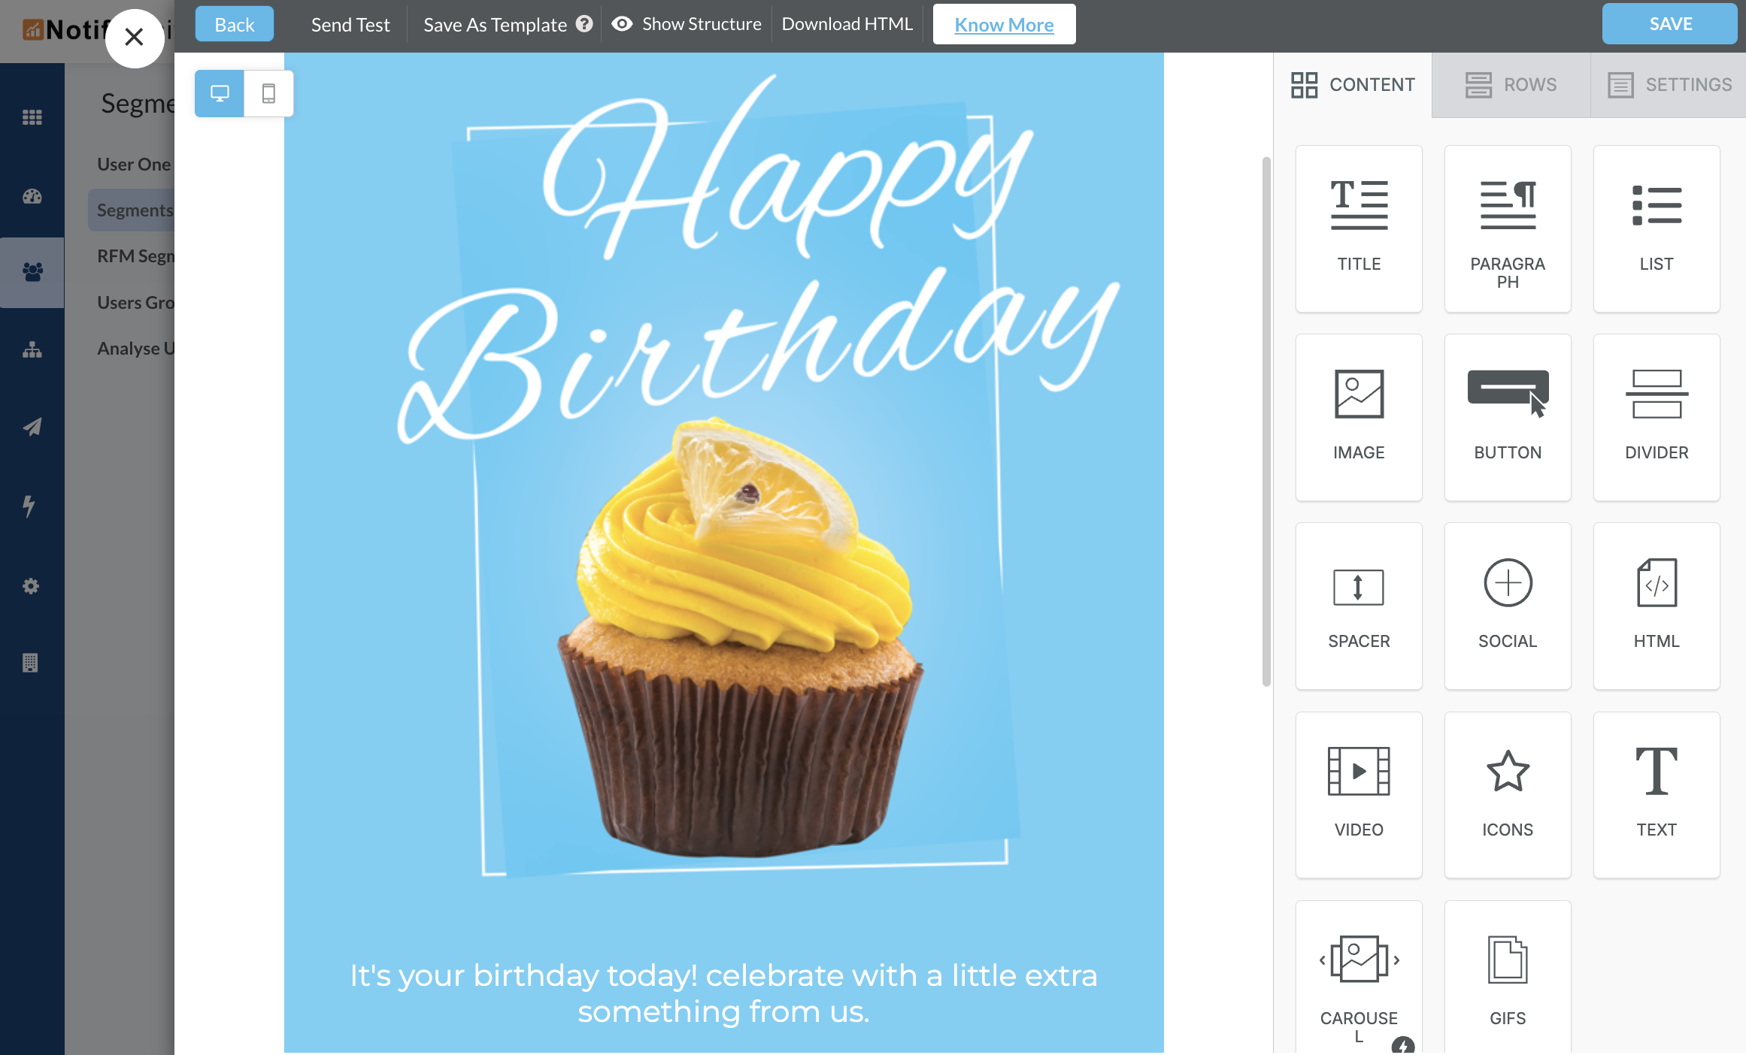
Task: Click Save As Template help icon
Action: (x=584, y=24)
